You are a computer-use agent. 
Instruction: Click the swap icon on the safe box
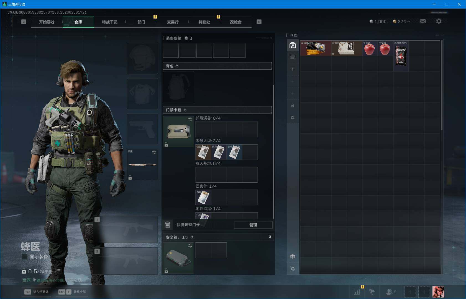pyautogui.click(x=190, y=246)
